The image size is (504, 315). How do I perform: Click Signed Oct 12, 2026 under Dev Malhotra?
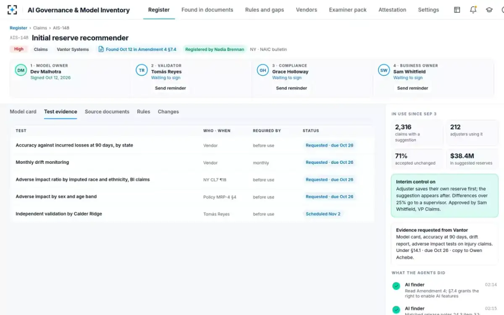pos(50,78)
